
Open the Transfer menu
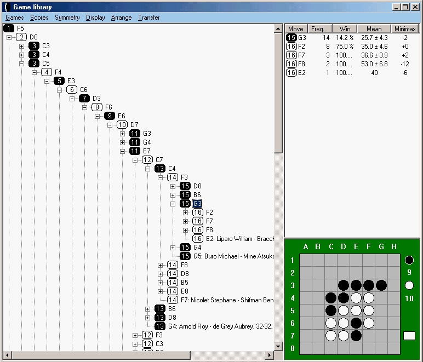pyautogui.click(x=148, y=18)
